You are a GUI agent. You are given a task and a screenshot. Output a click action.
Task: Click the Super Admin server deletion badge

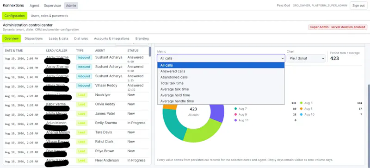point(338,27)
